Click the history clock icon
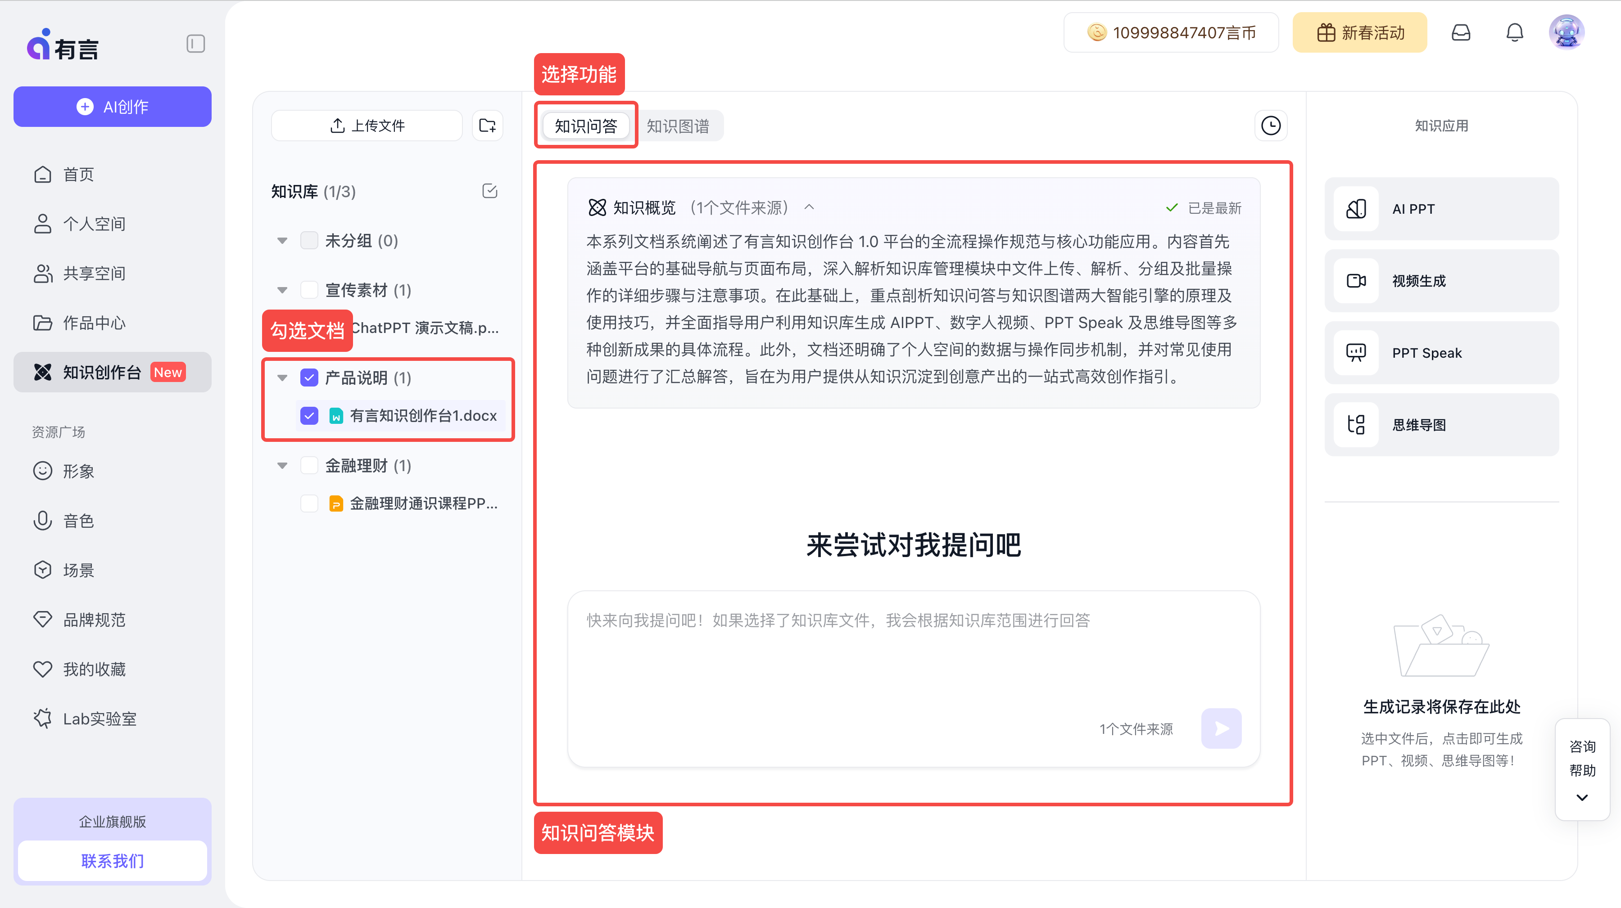Image resolution: width=1621 pixels, height=908 pixels. [x=1271, y=125]
